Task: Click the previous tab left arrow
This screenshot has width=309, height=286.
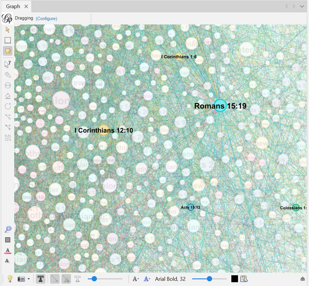Action: pos(287,6)
